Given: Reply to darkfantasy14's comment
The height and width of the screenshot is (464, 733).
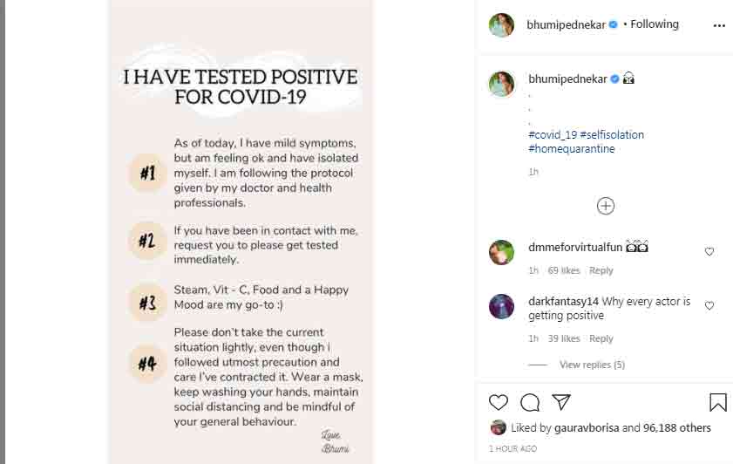Looking at the screenshot, I should click(x=601, y=338).
